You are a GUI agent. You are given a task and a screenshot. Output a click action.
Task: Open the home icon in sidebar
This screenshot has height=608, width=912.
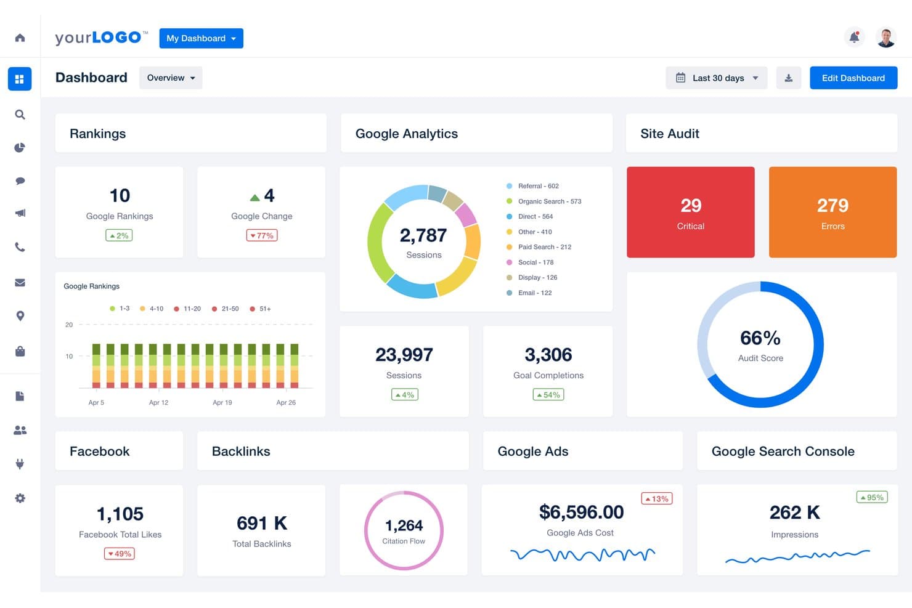20,38
